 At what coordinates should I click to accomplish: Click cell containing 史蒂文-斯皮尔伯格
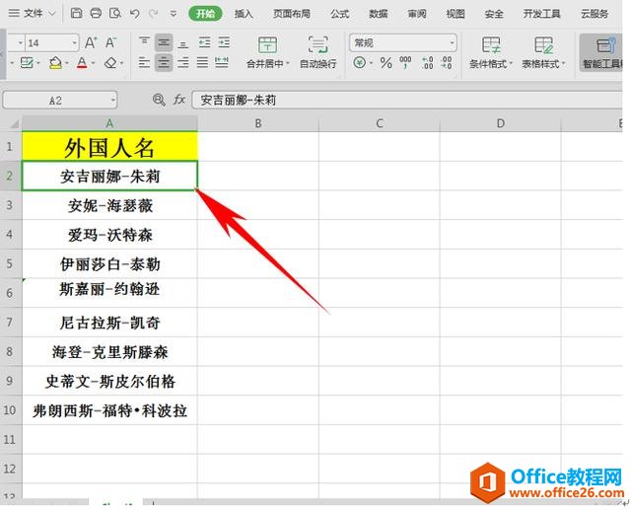pyautogui.click(x=109, y=381)
